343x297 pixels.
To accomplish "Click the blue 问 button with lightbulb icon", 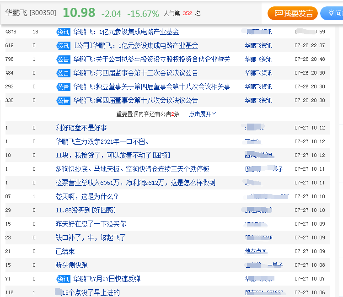I will 332,13.
